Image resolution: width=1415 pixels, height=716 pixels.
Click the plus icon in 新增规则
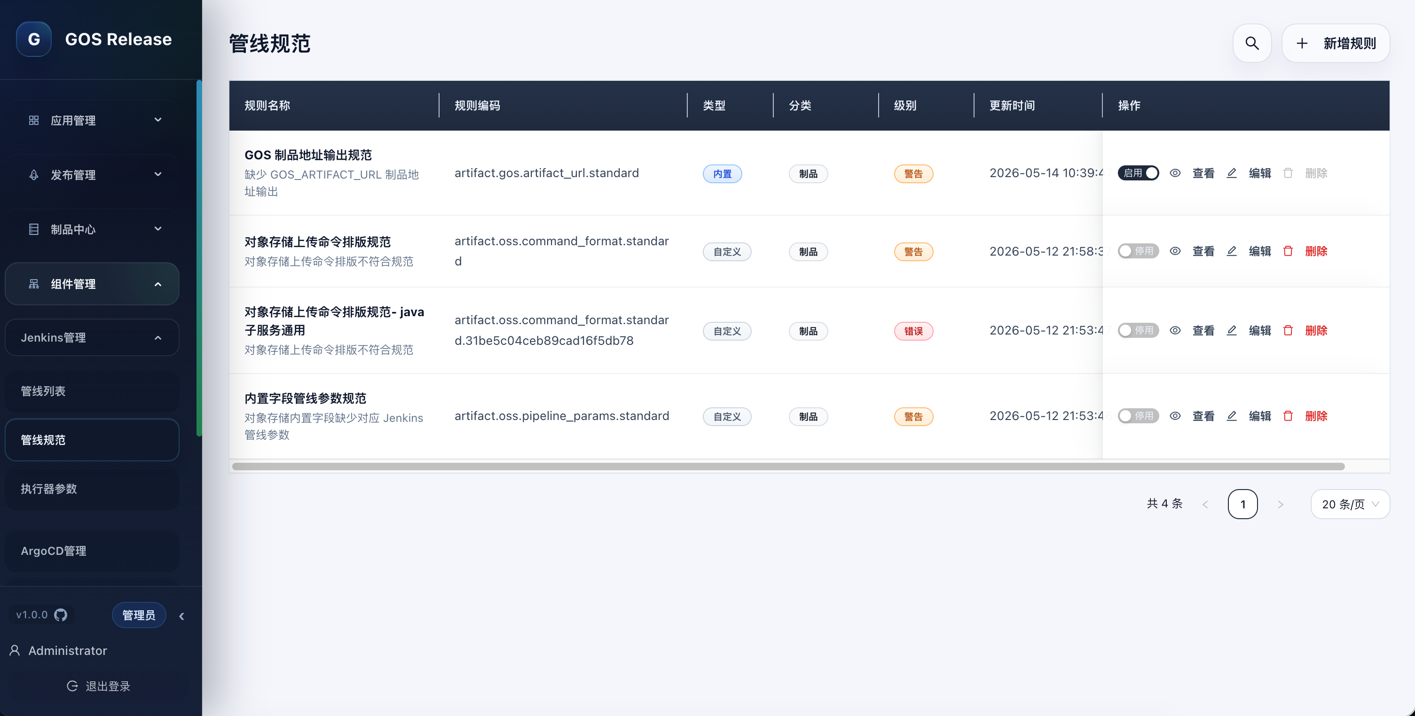1302,43
